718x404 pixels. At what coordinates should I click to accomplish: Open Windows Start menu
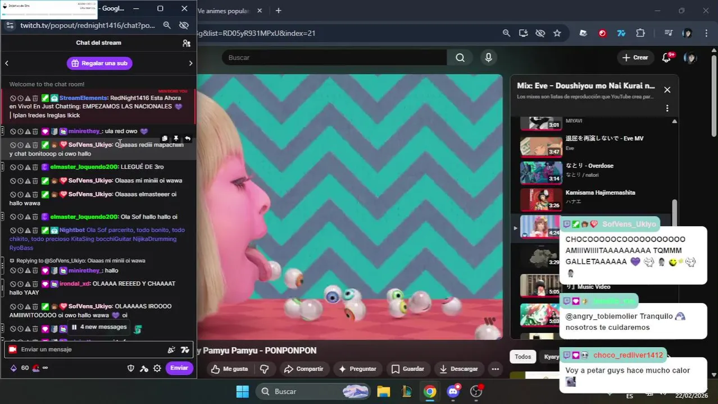(x=243, y=392)
